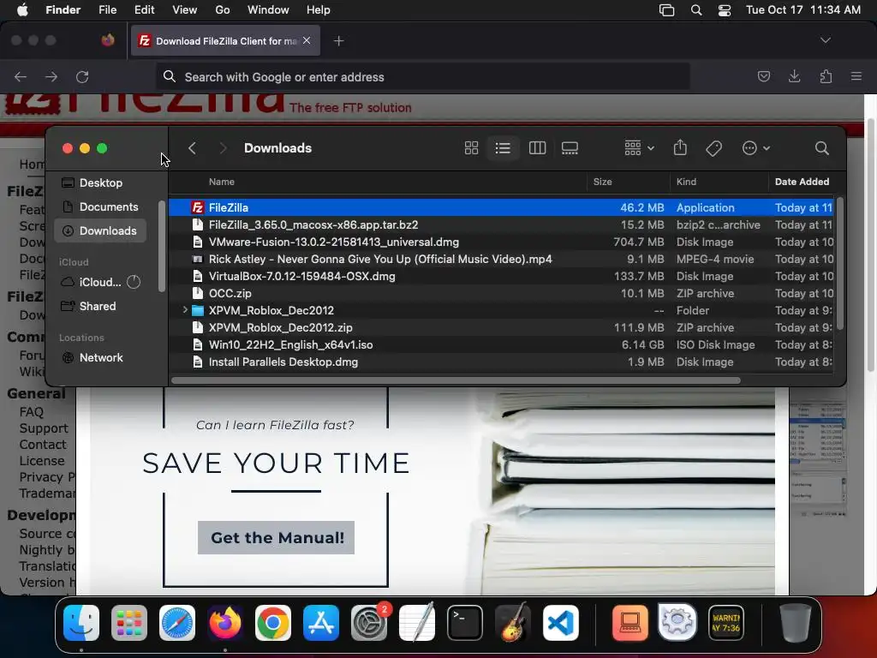Select Downloads in Finder sidebar
Image resolution: width=877 pixels, height=658 pixels.
[101, 231]
